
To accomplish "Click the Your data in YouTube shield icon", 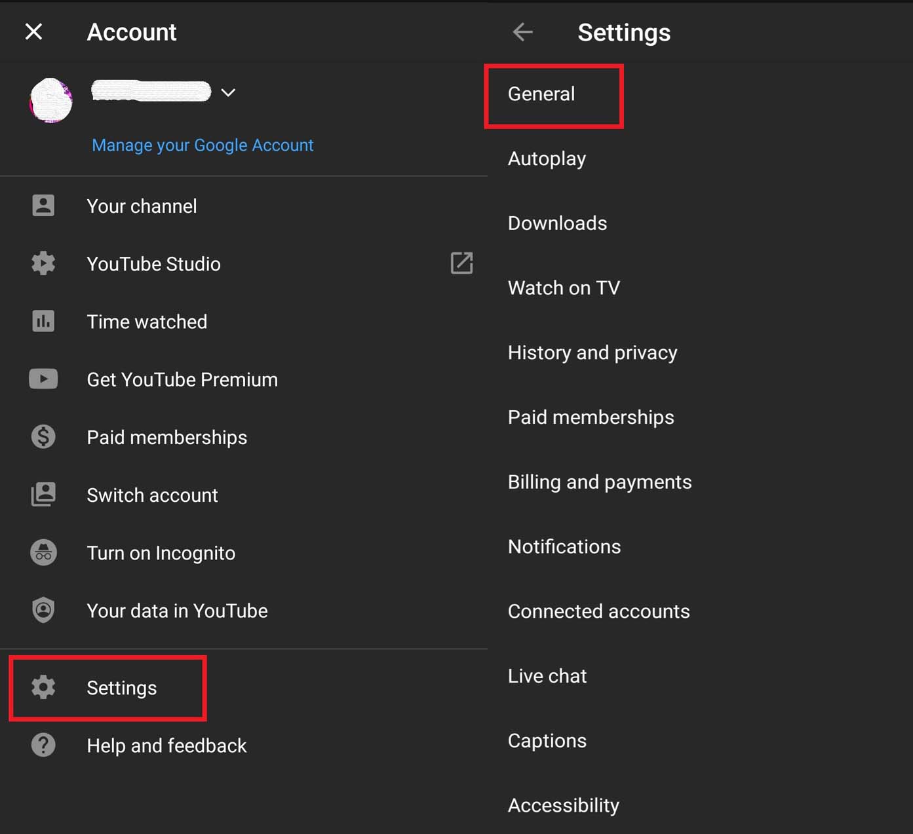I will tap(43, 610).
